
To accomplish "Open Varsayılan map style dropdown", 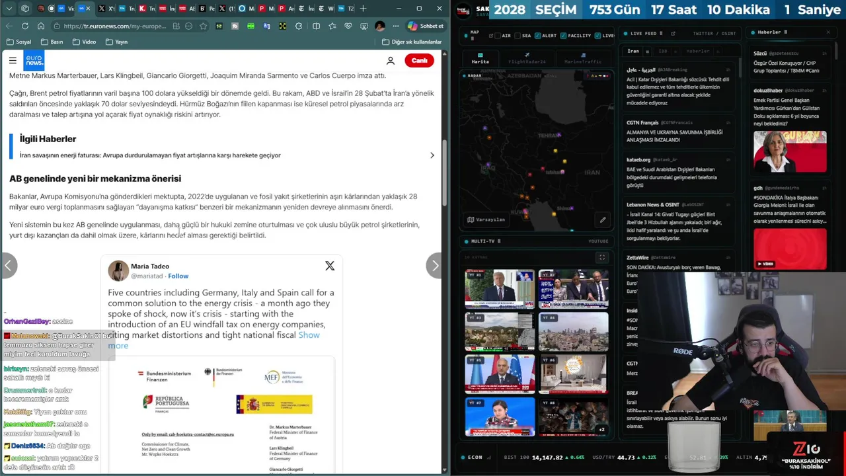I will [x=486, y=219].
